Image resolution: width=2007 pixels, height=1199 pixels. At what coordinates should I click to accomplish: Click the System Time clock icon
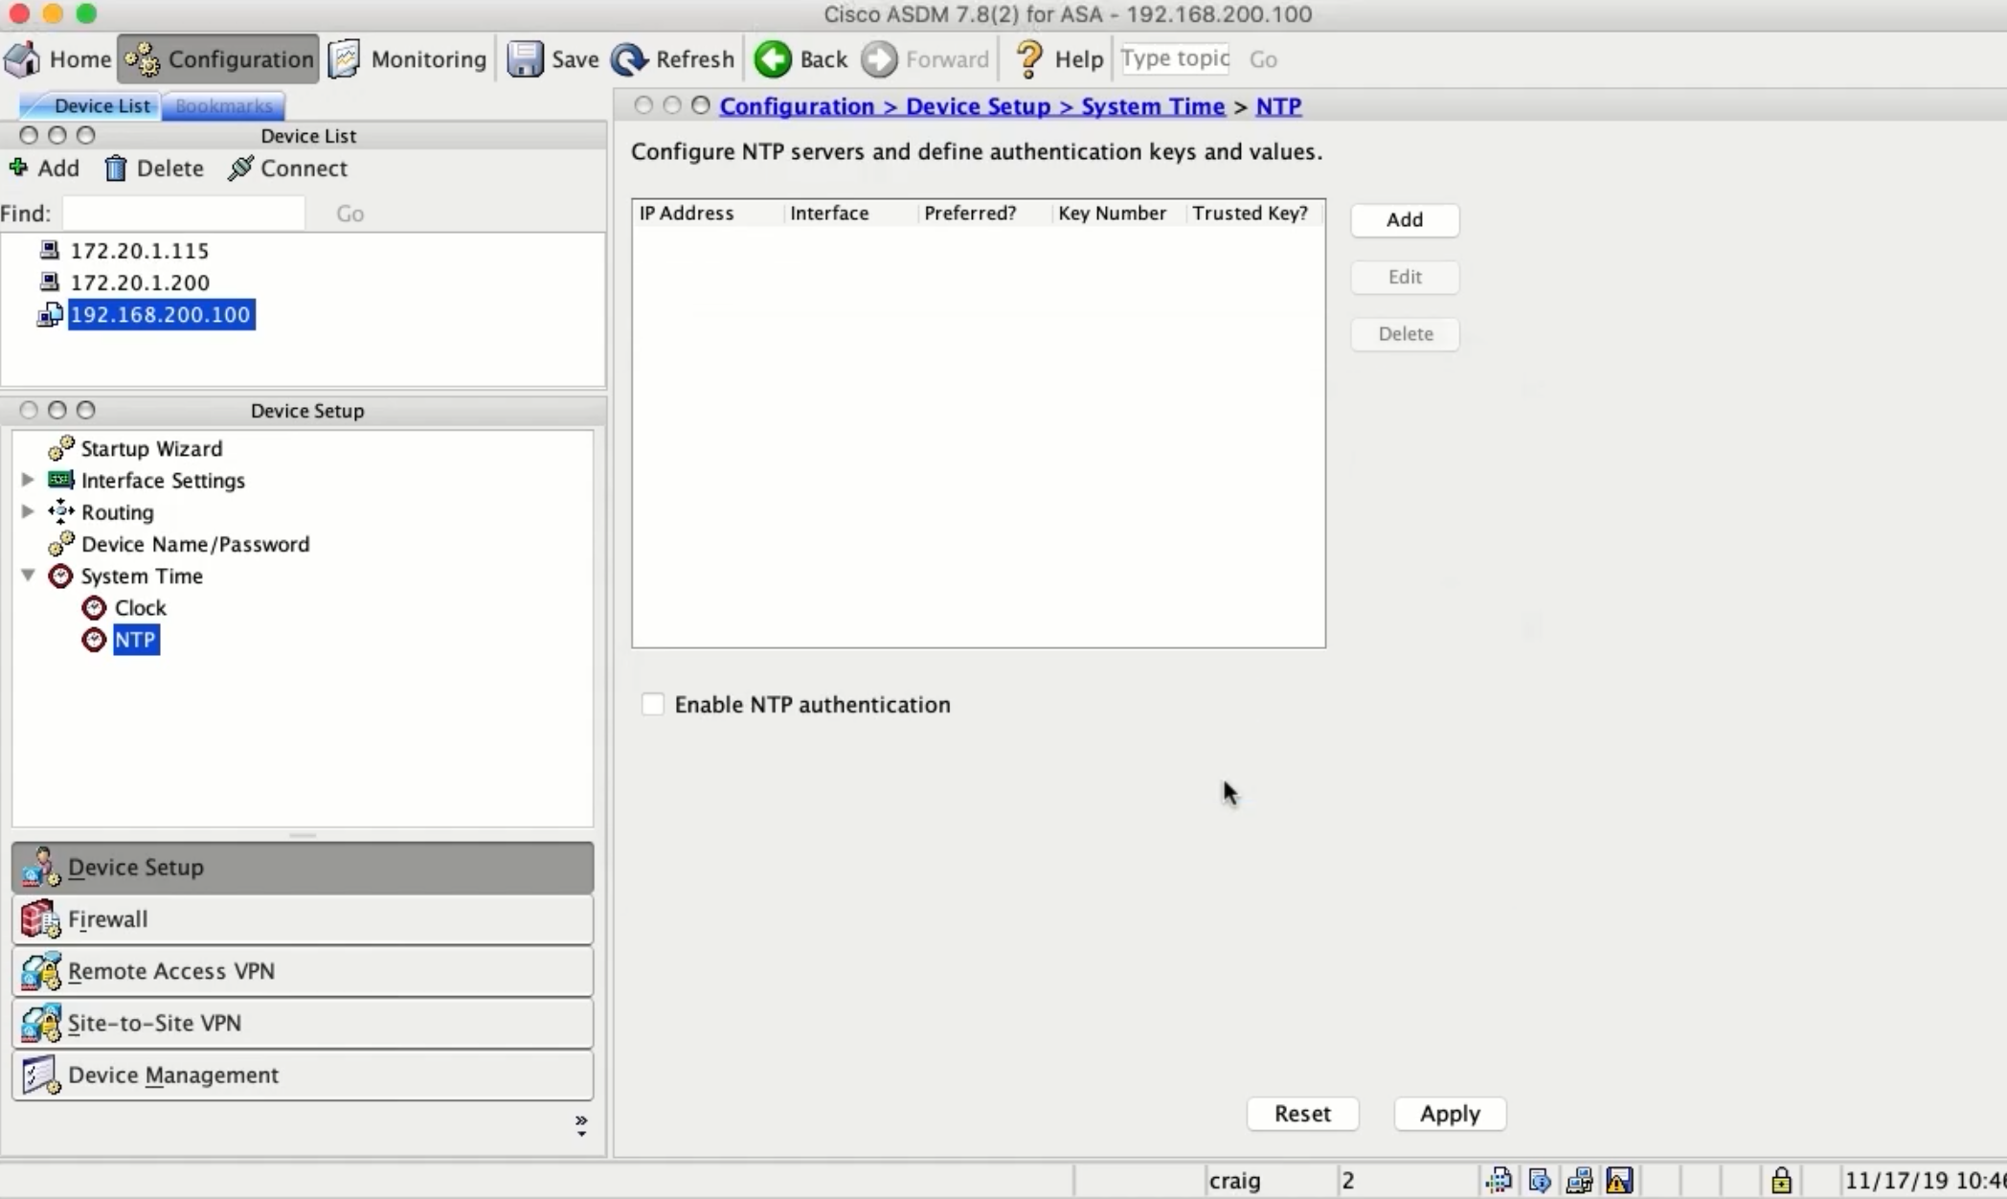60,576
